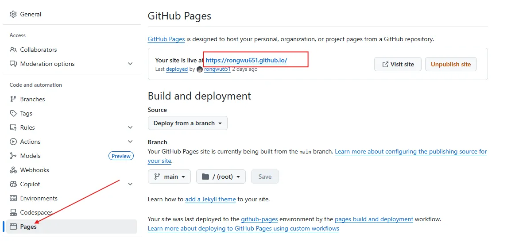Click the Codespaces icon in sidebar
Viewport: 515px width, 242px height.
[x=13, y=212]
